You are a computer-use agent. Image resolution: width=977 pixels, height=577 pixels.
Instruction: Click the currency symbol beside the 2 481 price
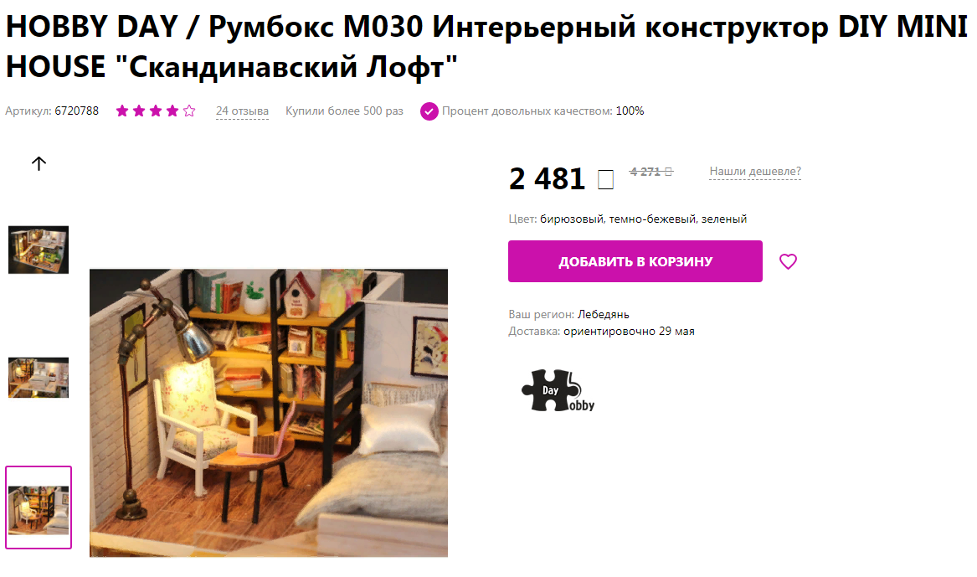605,179
